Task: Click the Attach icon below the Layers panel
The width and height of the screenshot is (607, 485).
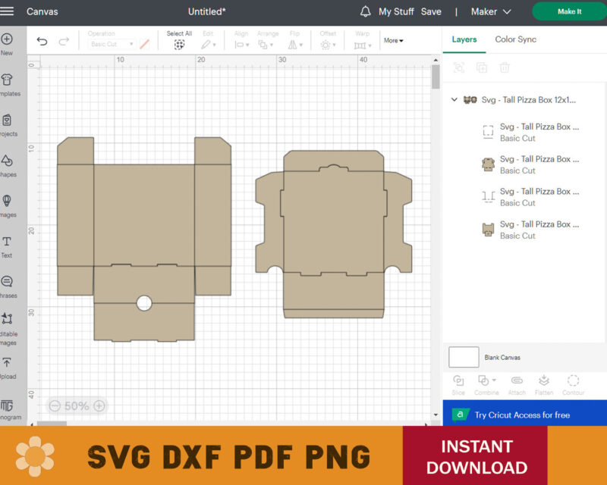Action: tap(517, 383)
